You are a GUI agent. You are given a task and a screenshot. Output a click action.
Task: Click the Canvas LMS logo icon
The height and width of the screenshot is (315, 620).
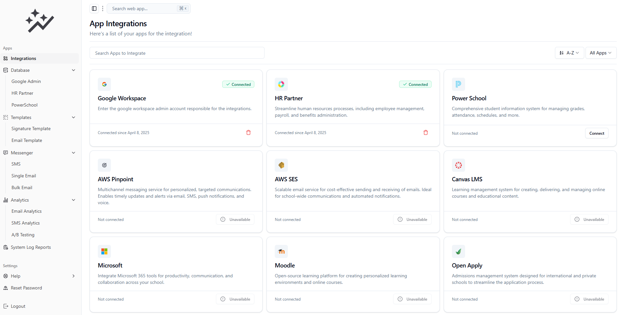tap(459, 165)
